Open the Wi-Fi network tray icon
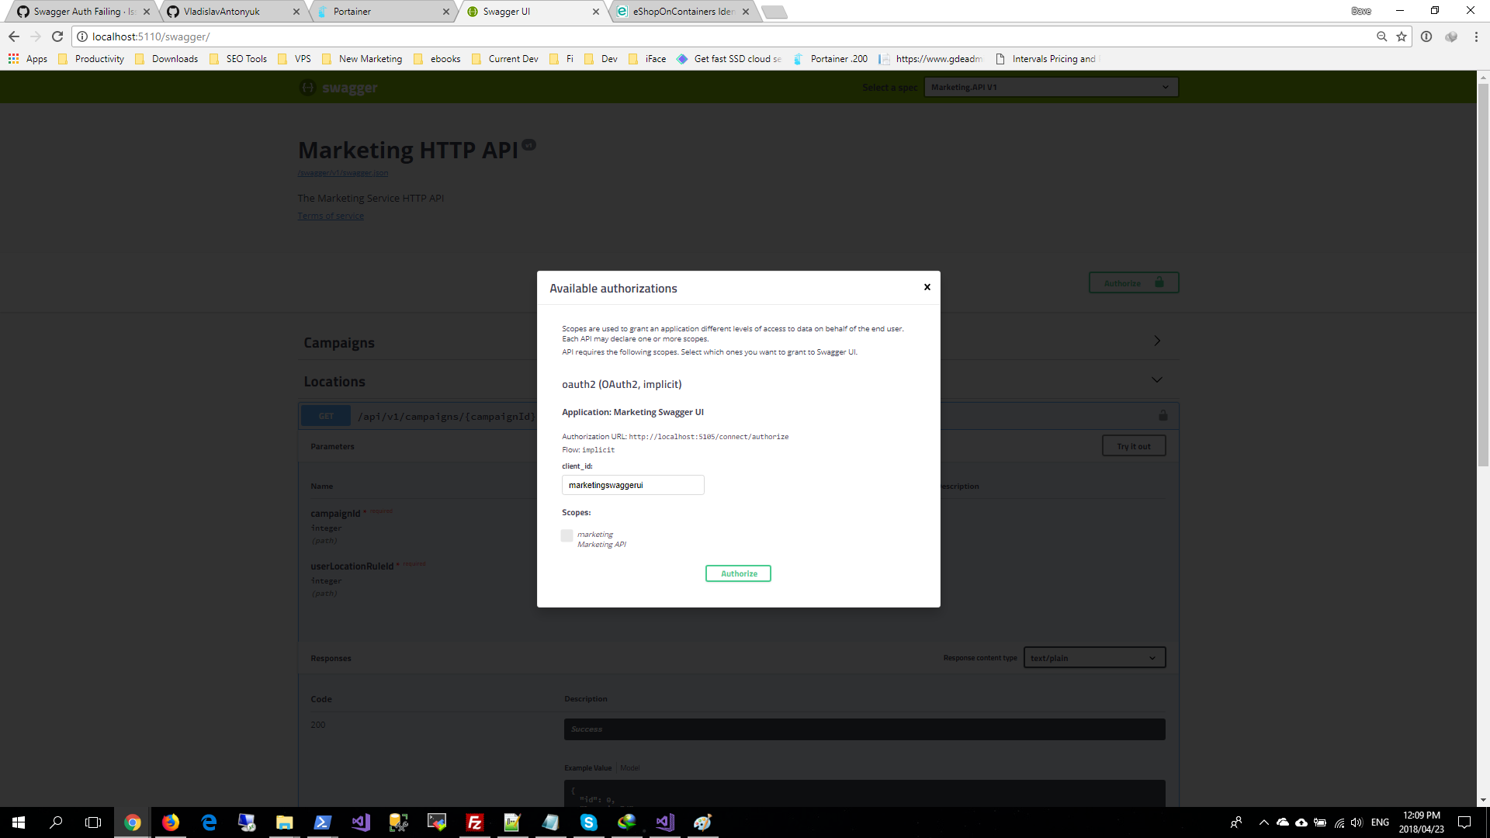 (1339, 822)
